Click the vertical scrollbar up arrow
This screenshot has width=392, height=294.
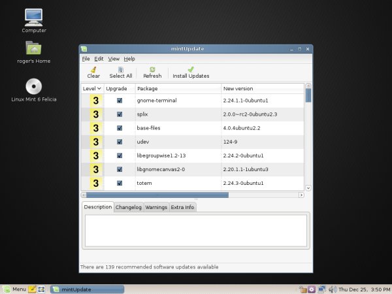click(308, 86)
